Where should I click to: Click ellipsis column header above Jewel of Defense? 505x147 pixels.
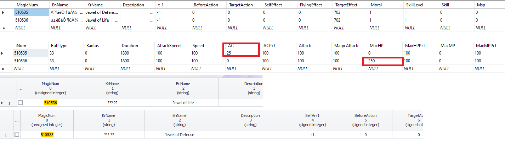pos(17,120)
